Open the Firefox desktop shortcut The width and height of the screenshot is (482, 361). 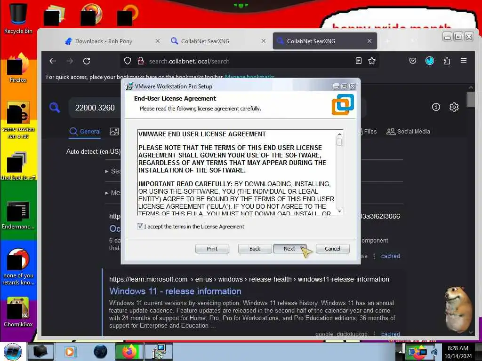coord(18,68)
